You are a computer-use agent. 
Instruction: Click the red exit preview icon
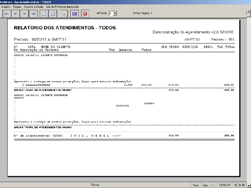point(85,14)
